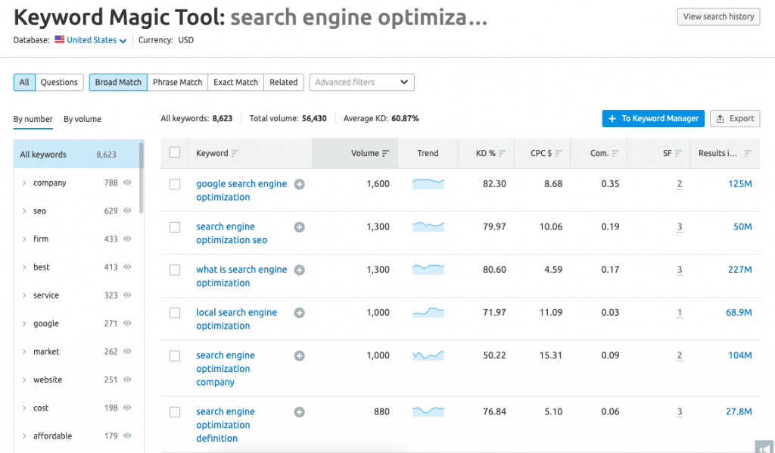Add 'search engine optimization company' plus icon

click(x=299, y=355)
